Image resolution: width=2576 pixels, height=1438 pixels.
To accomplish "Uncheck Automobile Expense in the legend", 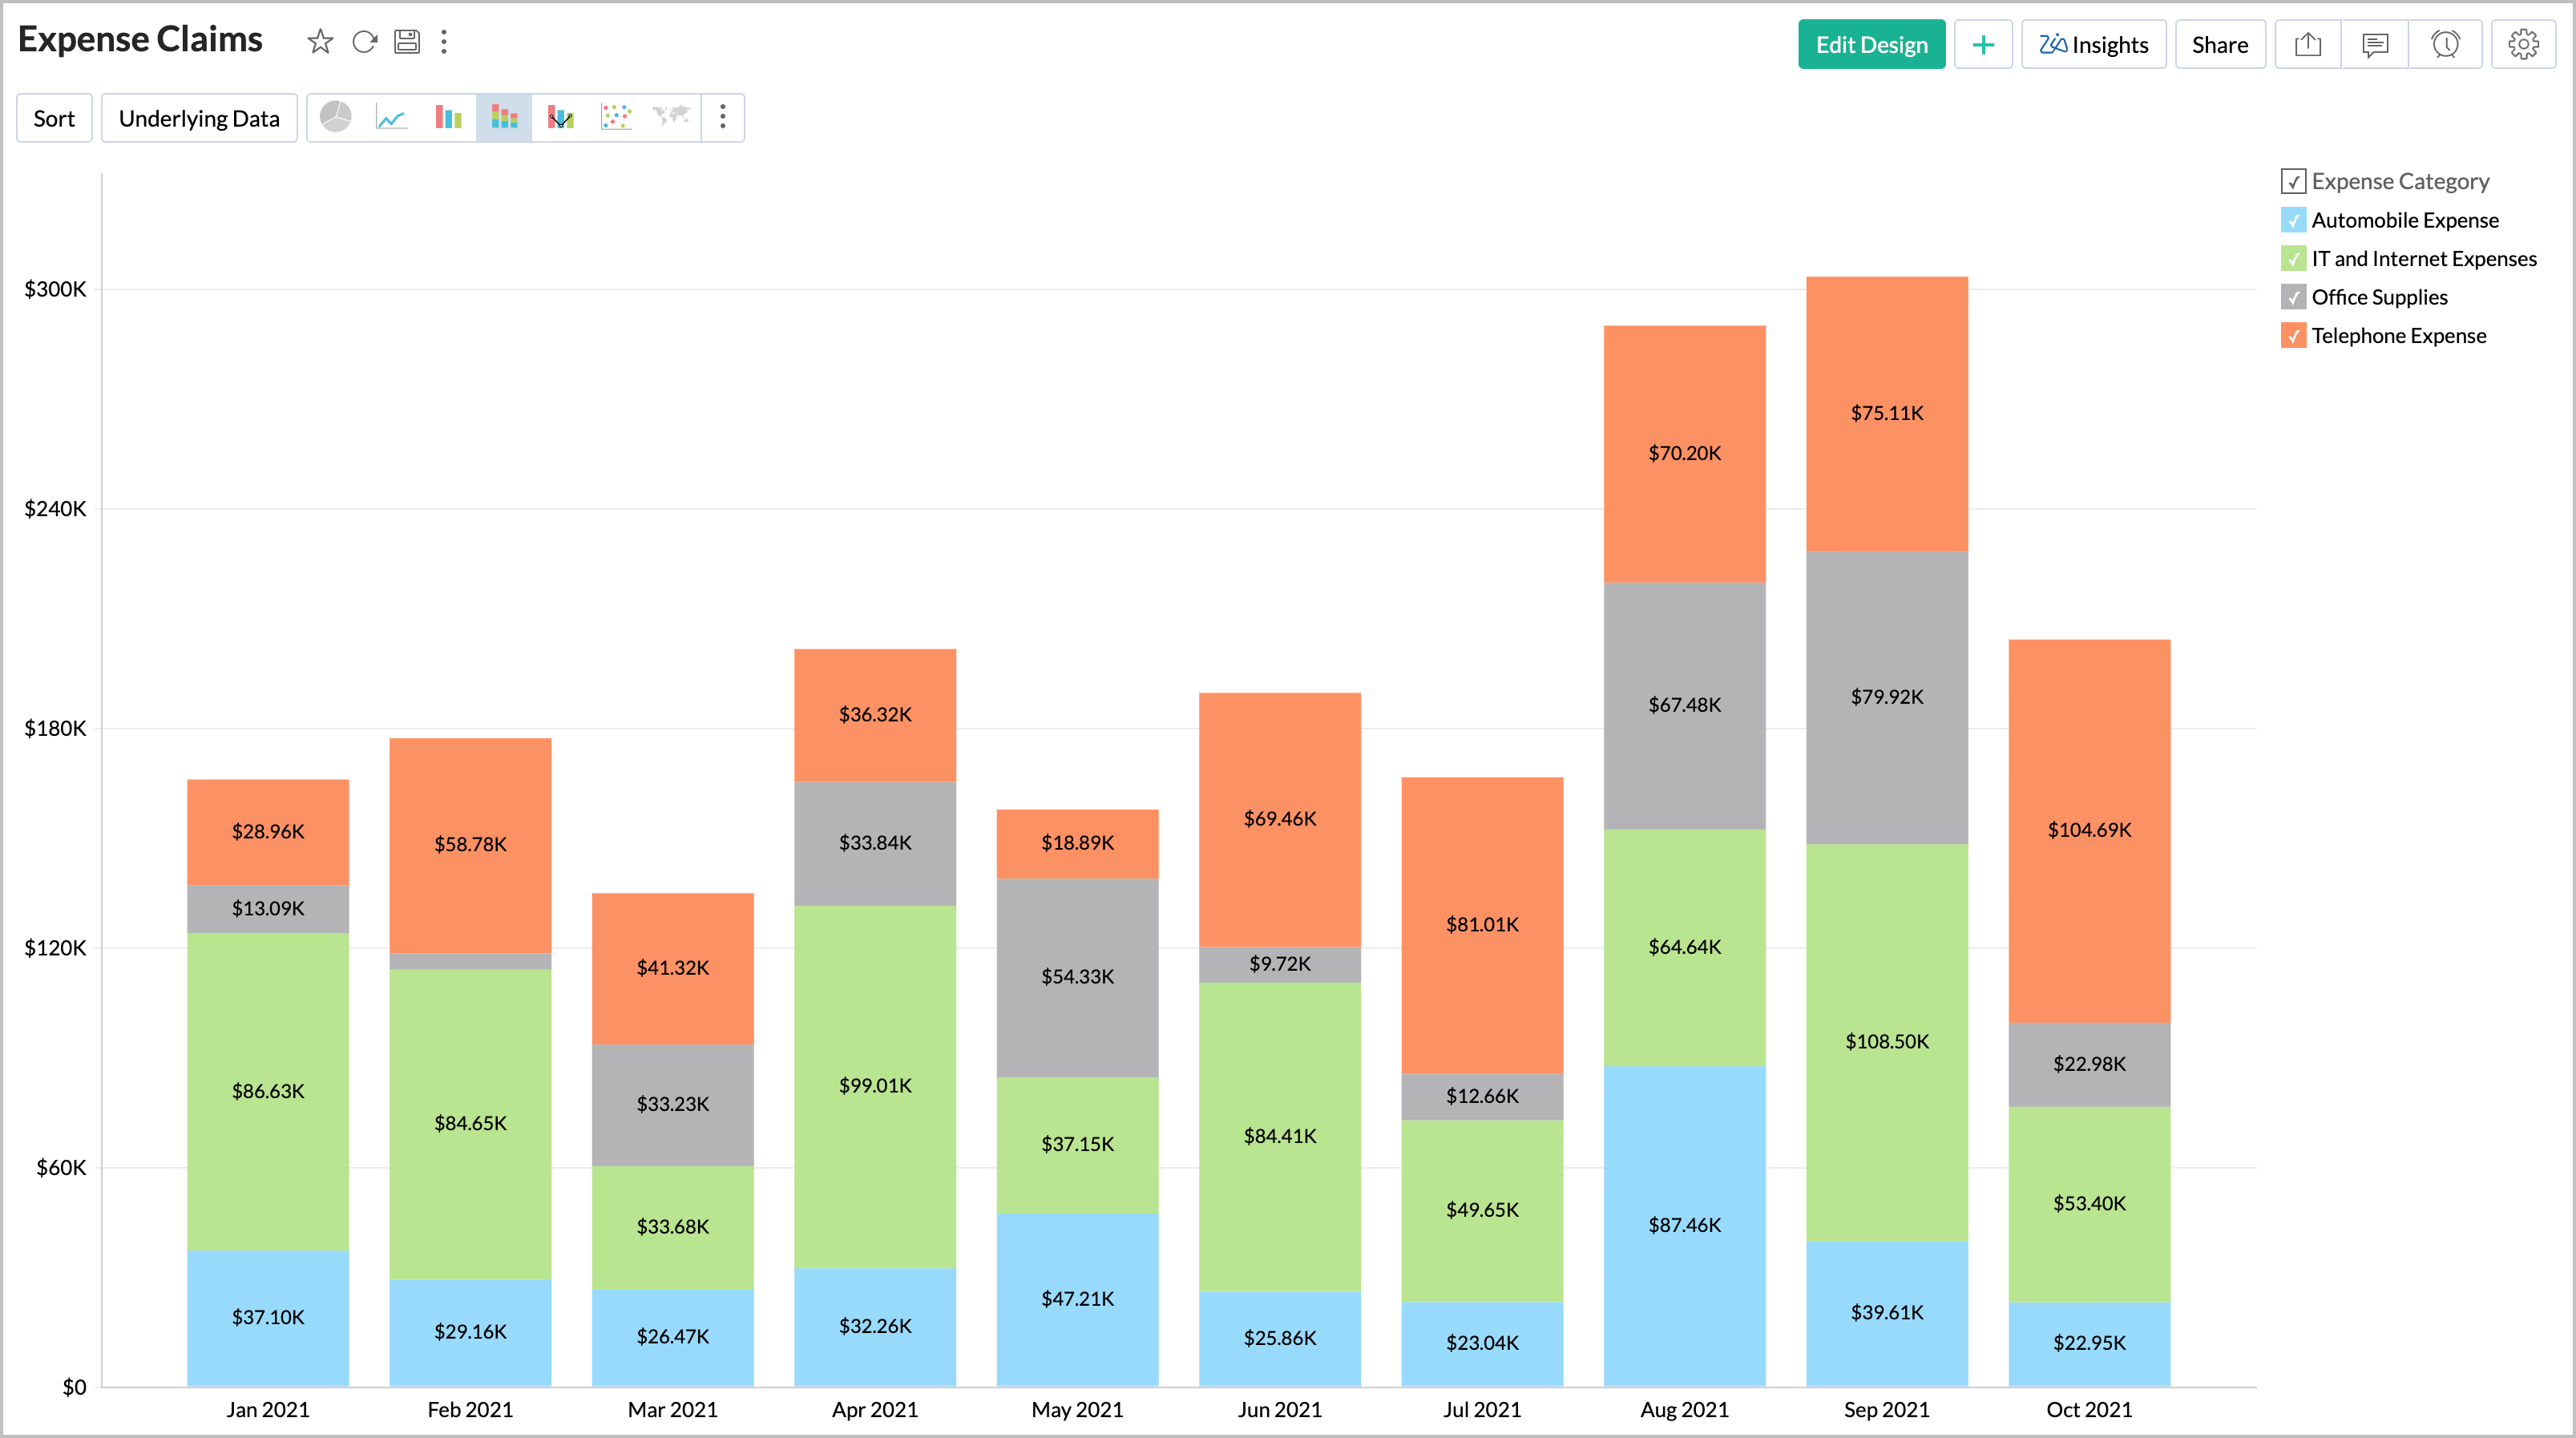I will (2293, 220).
